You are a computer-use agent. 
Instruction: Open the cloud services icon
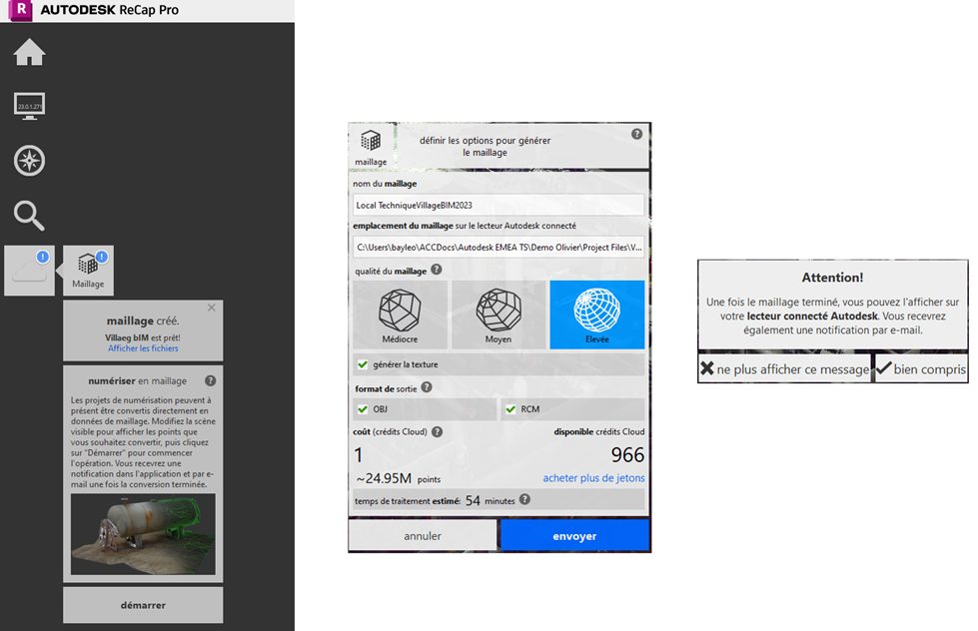pos(29,270)
